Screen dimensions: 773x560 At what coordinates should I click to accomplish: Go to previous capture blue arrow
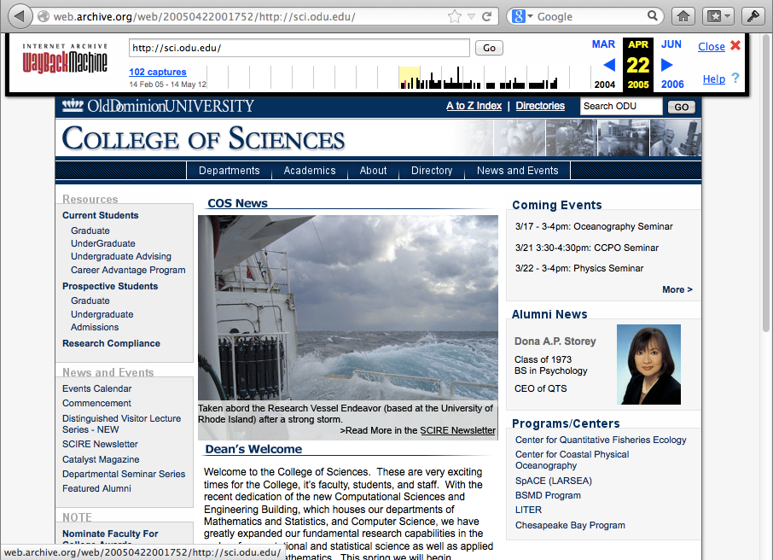609,65
